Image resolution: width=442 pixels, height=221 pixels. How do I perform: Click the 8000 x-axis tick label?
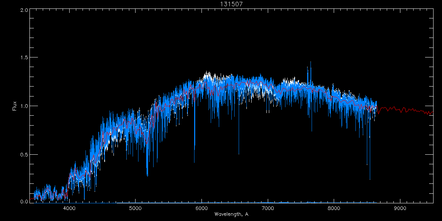click(x=334, y=207)
